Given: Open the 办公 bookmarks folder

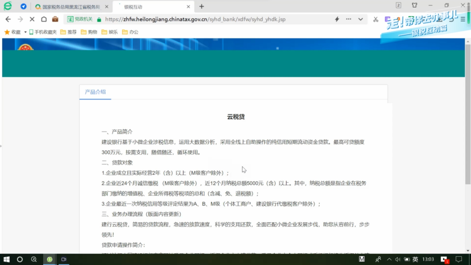Looking at the screenshot, I should tap(130, 32).
